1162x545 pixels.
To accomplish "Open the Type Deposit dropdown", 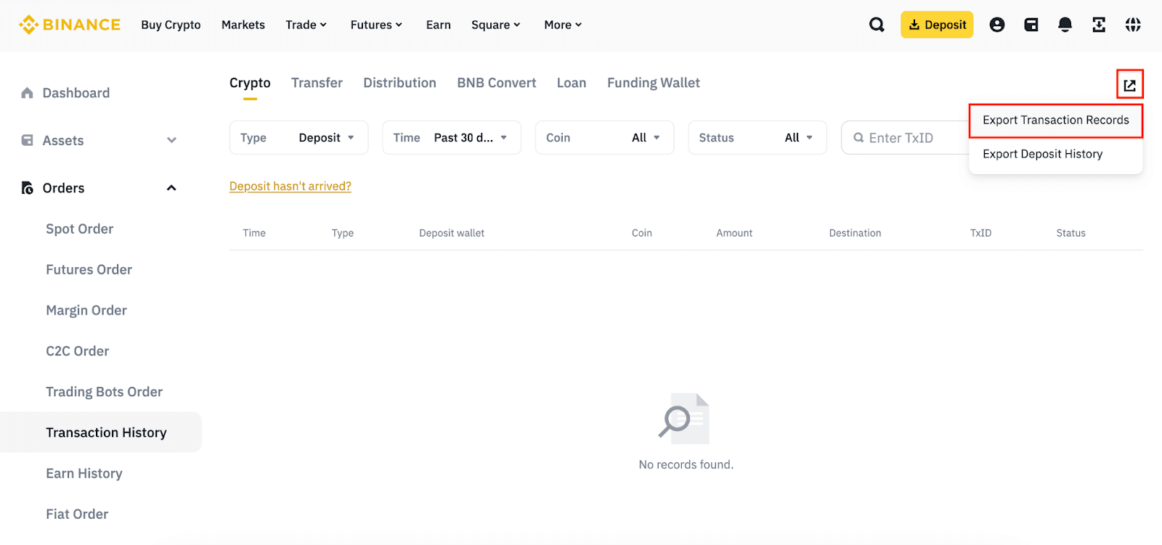I will tap(299, 138).
